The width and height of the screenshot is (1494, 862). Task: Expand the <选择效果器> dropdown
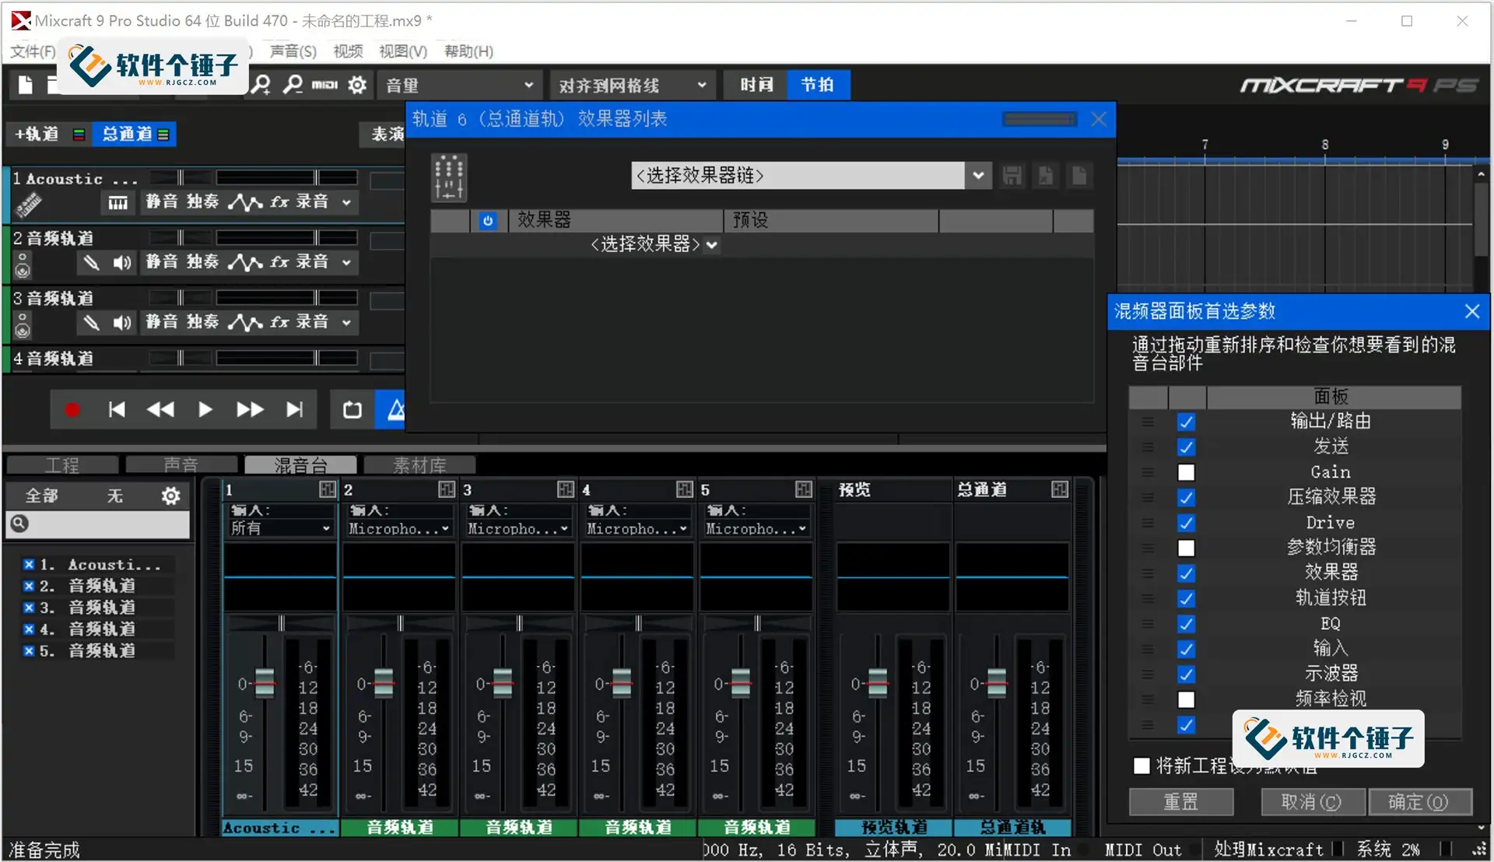tap(710, 244)
